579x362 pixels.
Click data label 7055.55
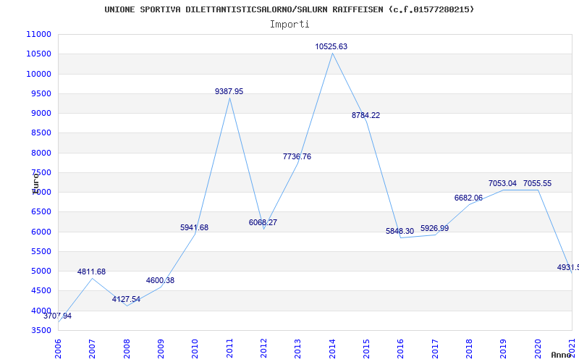point(537,184)
